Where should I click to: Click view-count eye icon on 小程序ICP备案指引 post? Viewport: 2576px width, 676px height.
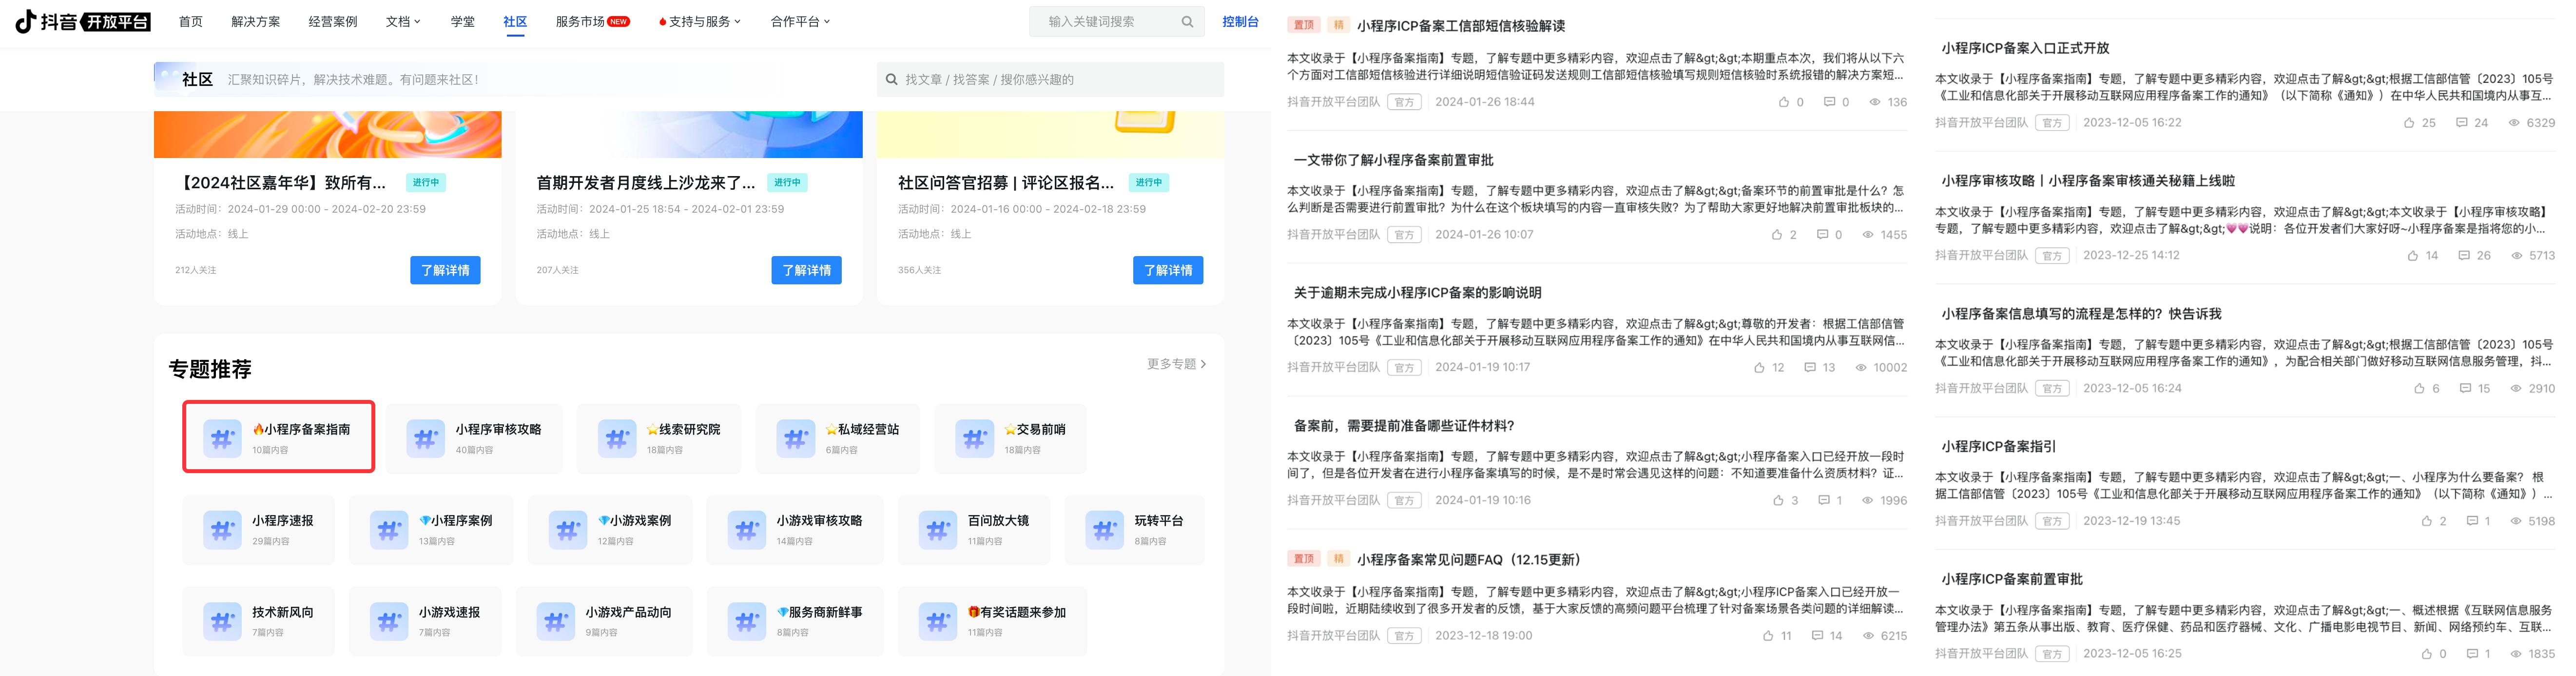(2515, 521)
